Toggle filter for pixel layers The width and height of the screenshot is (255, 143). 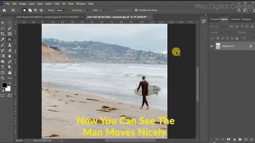pos(231,27)
